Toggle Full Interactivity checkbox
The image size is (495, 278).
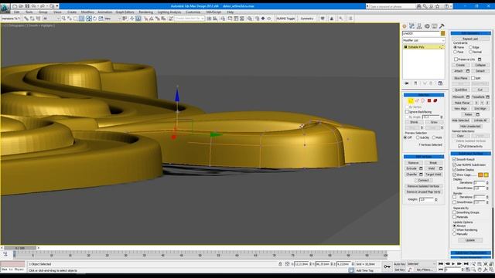[460, 147]
